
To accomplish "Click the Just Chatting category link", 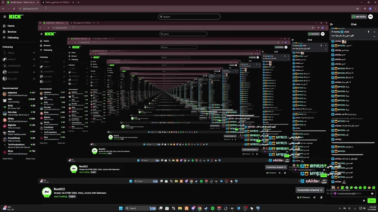I will coord(60,196).
